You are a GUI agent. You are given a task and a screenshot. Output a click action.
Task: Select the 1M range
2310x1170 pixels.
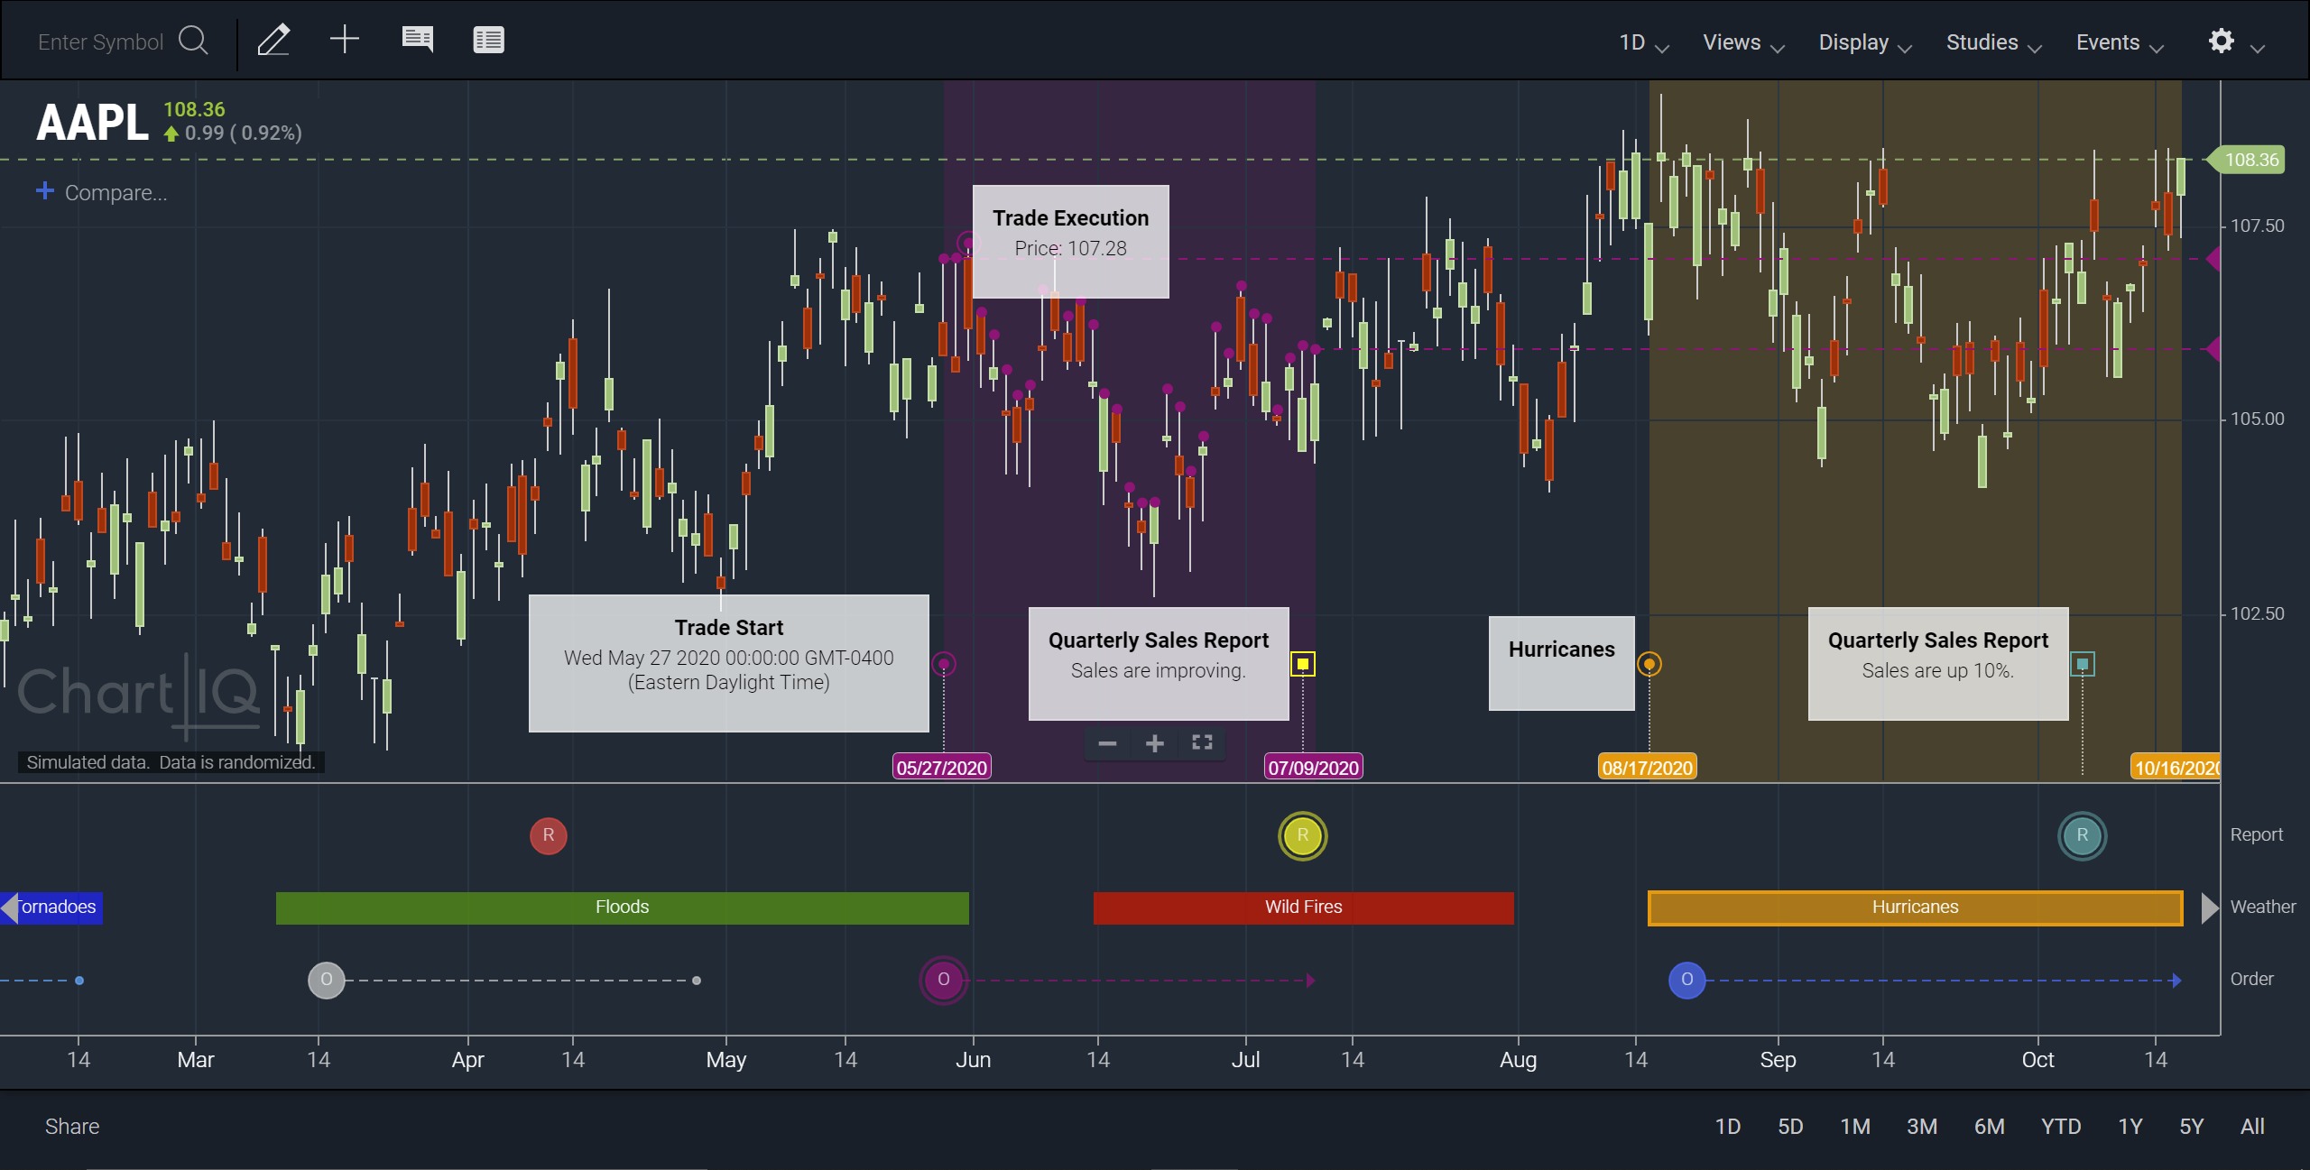[1855, 1126]
